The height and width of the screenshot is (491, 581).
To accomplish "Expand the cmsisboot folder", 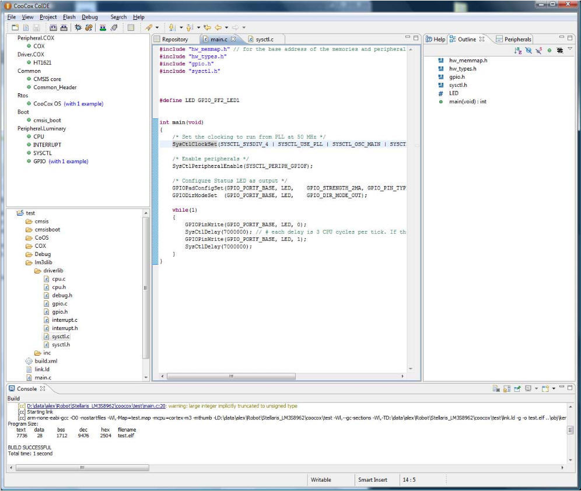I will [43, 230].
